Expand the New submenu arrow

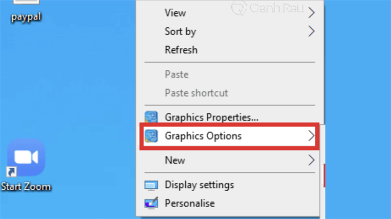311,160
